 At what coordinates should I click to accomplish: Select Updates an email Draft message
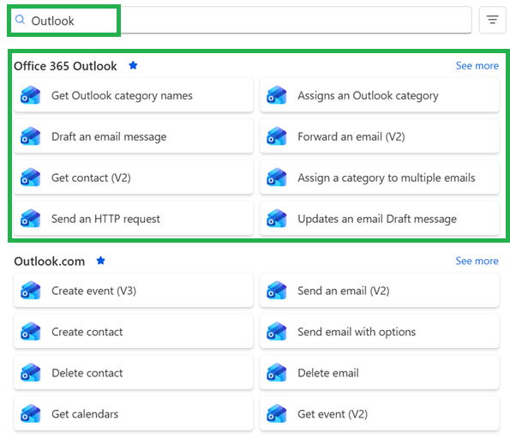click(x=379, y=219)
